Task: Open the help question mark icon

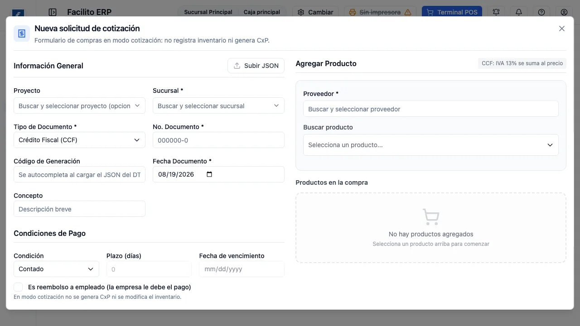Action: coord(541,12)
